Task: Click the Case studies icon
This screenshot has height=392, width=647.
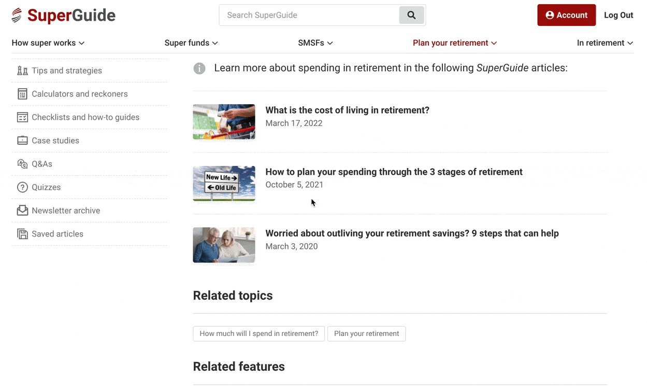Action: [x=22, y=141]
